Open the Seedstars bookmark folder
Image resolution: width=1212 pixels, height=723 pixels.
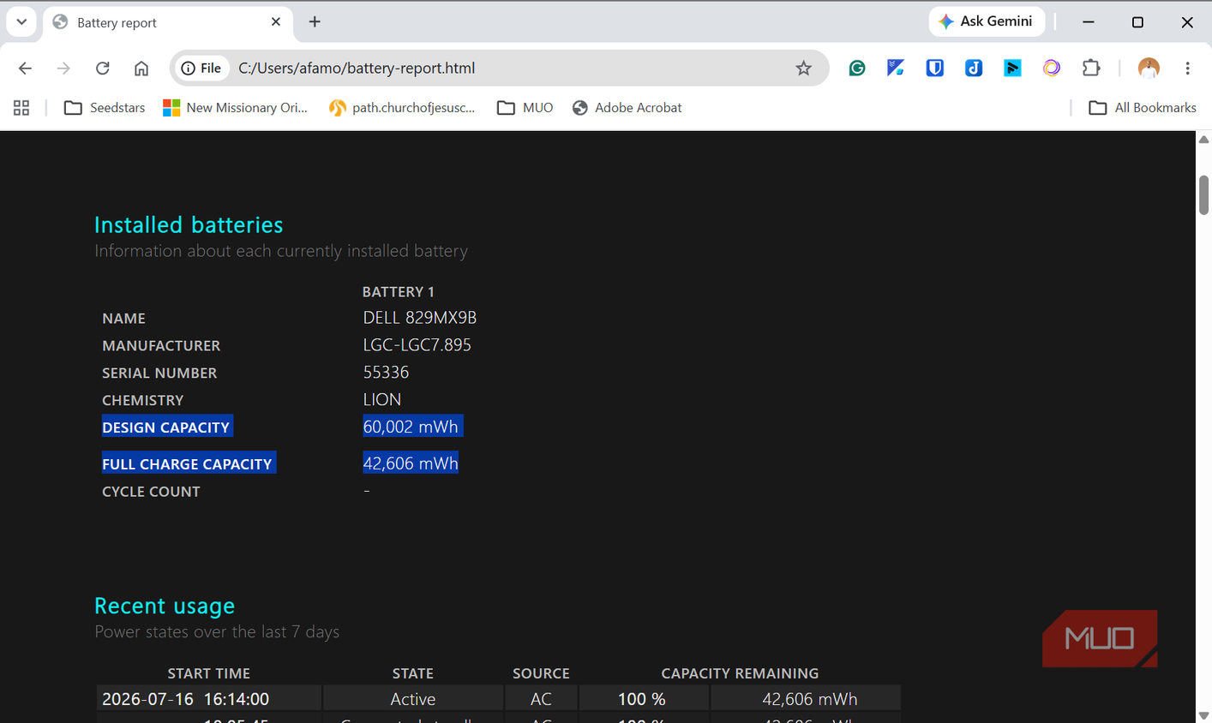[x=105, y=108]
